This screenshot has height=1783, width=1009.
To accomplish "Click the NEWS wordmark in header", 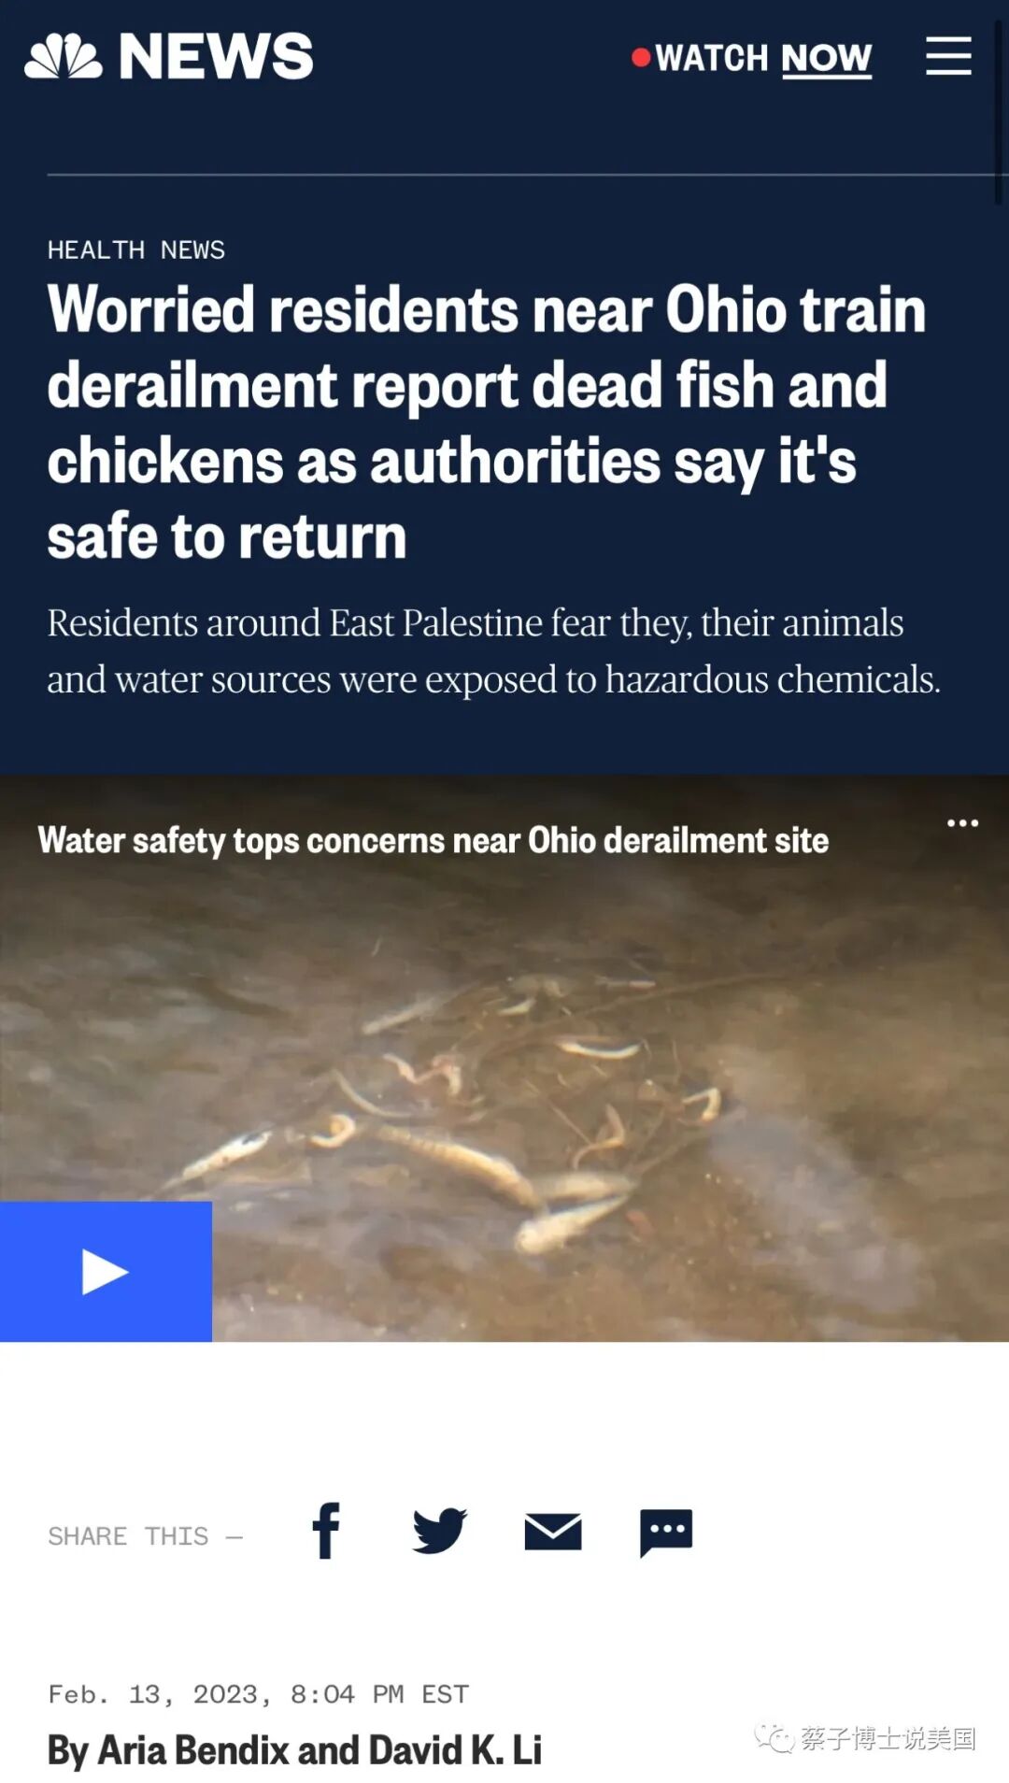I will pyautogui.click(x=216, y=56).
